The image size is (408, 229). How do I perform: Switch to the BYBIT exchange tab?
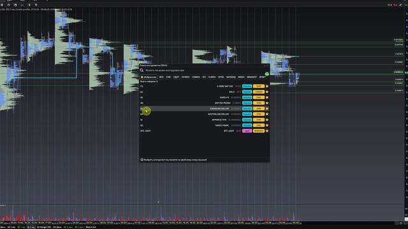click(262, 77)
